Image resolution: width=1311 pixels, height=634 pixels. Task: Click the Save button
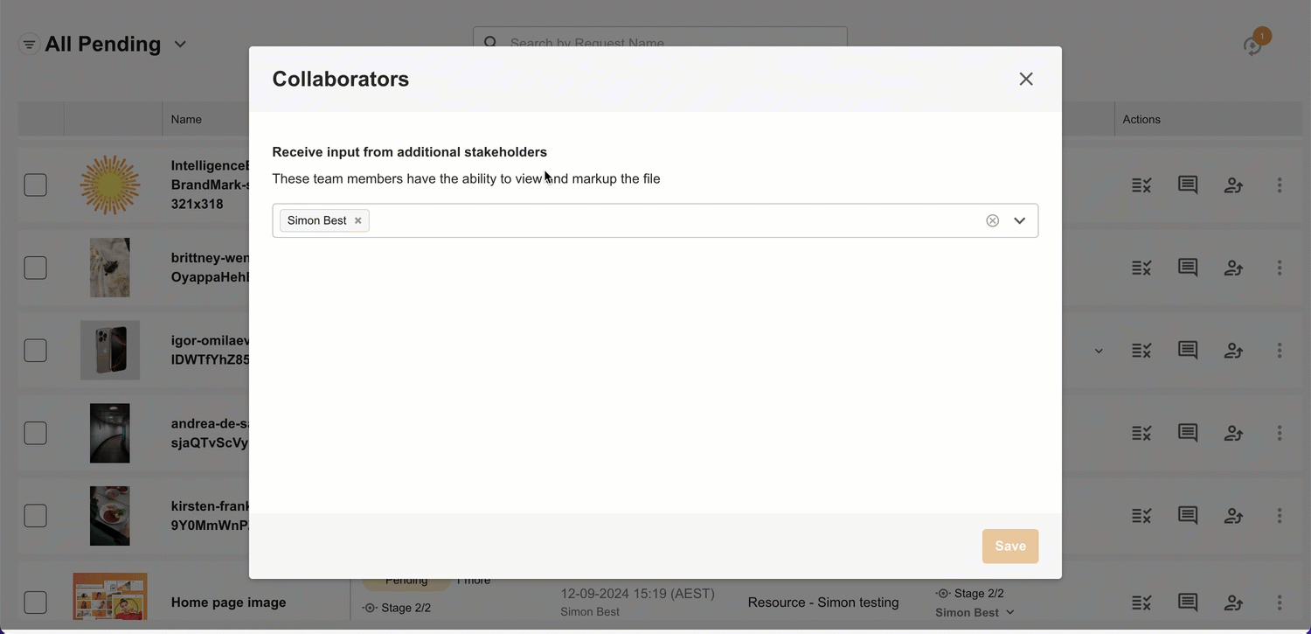tap(1009, 546)
